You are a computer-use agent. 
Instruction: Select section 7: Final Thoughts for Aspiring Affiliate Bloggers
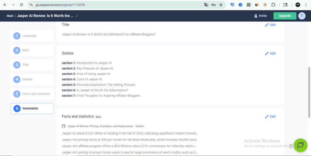click(x=101, y=95)
